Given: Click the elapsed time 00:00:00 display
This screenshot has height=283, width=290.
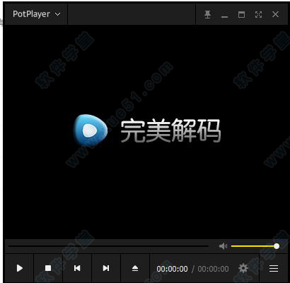Looking at the screenshot, I should point(172,269).
